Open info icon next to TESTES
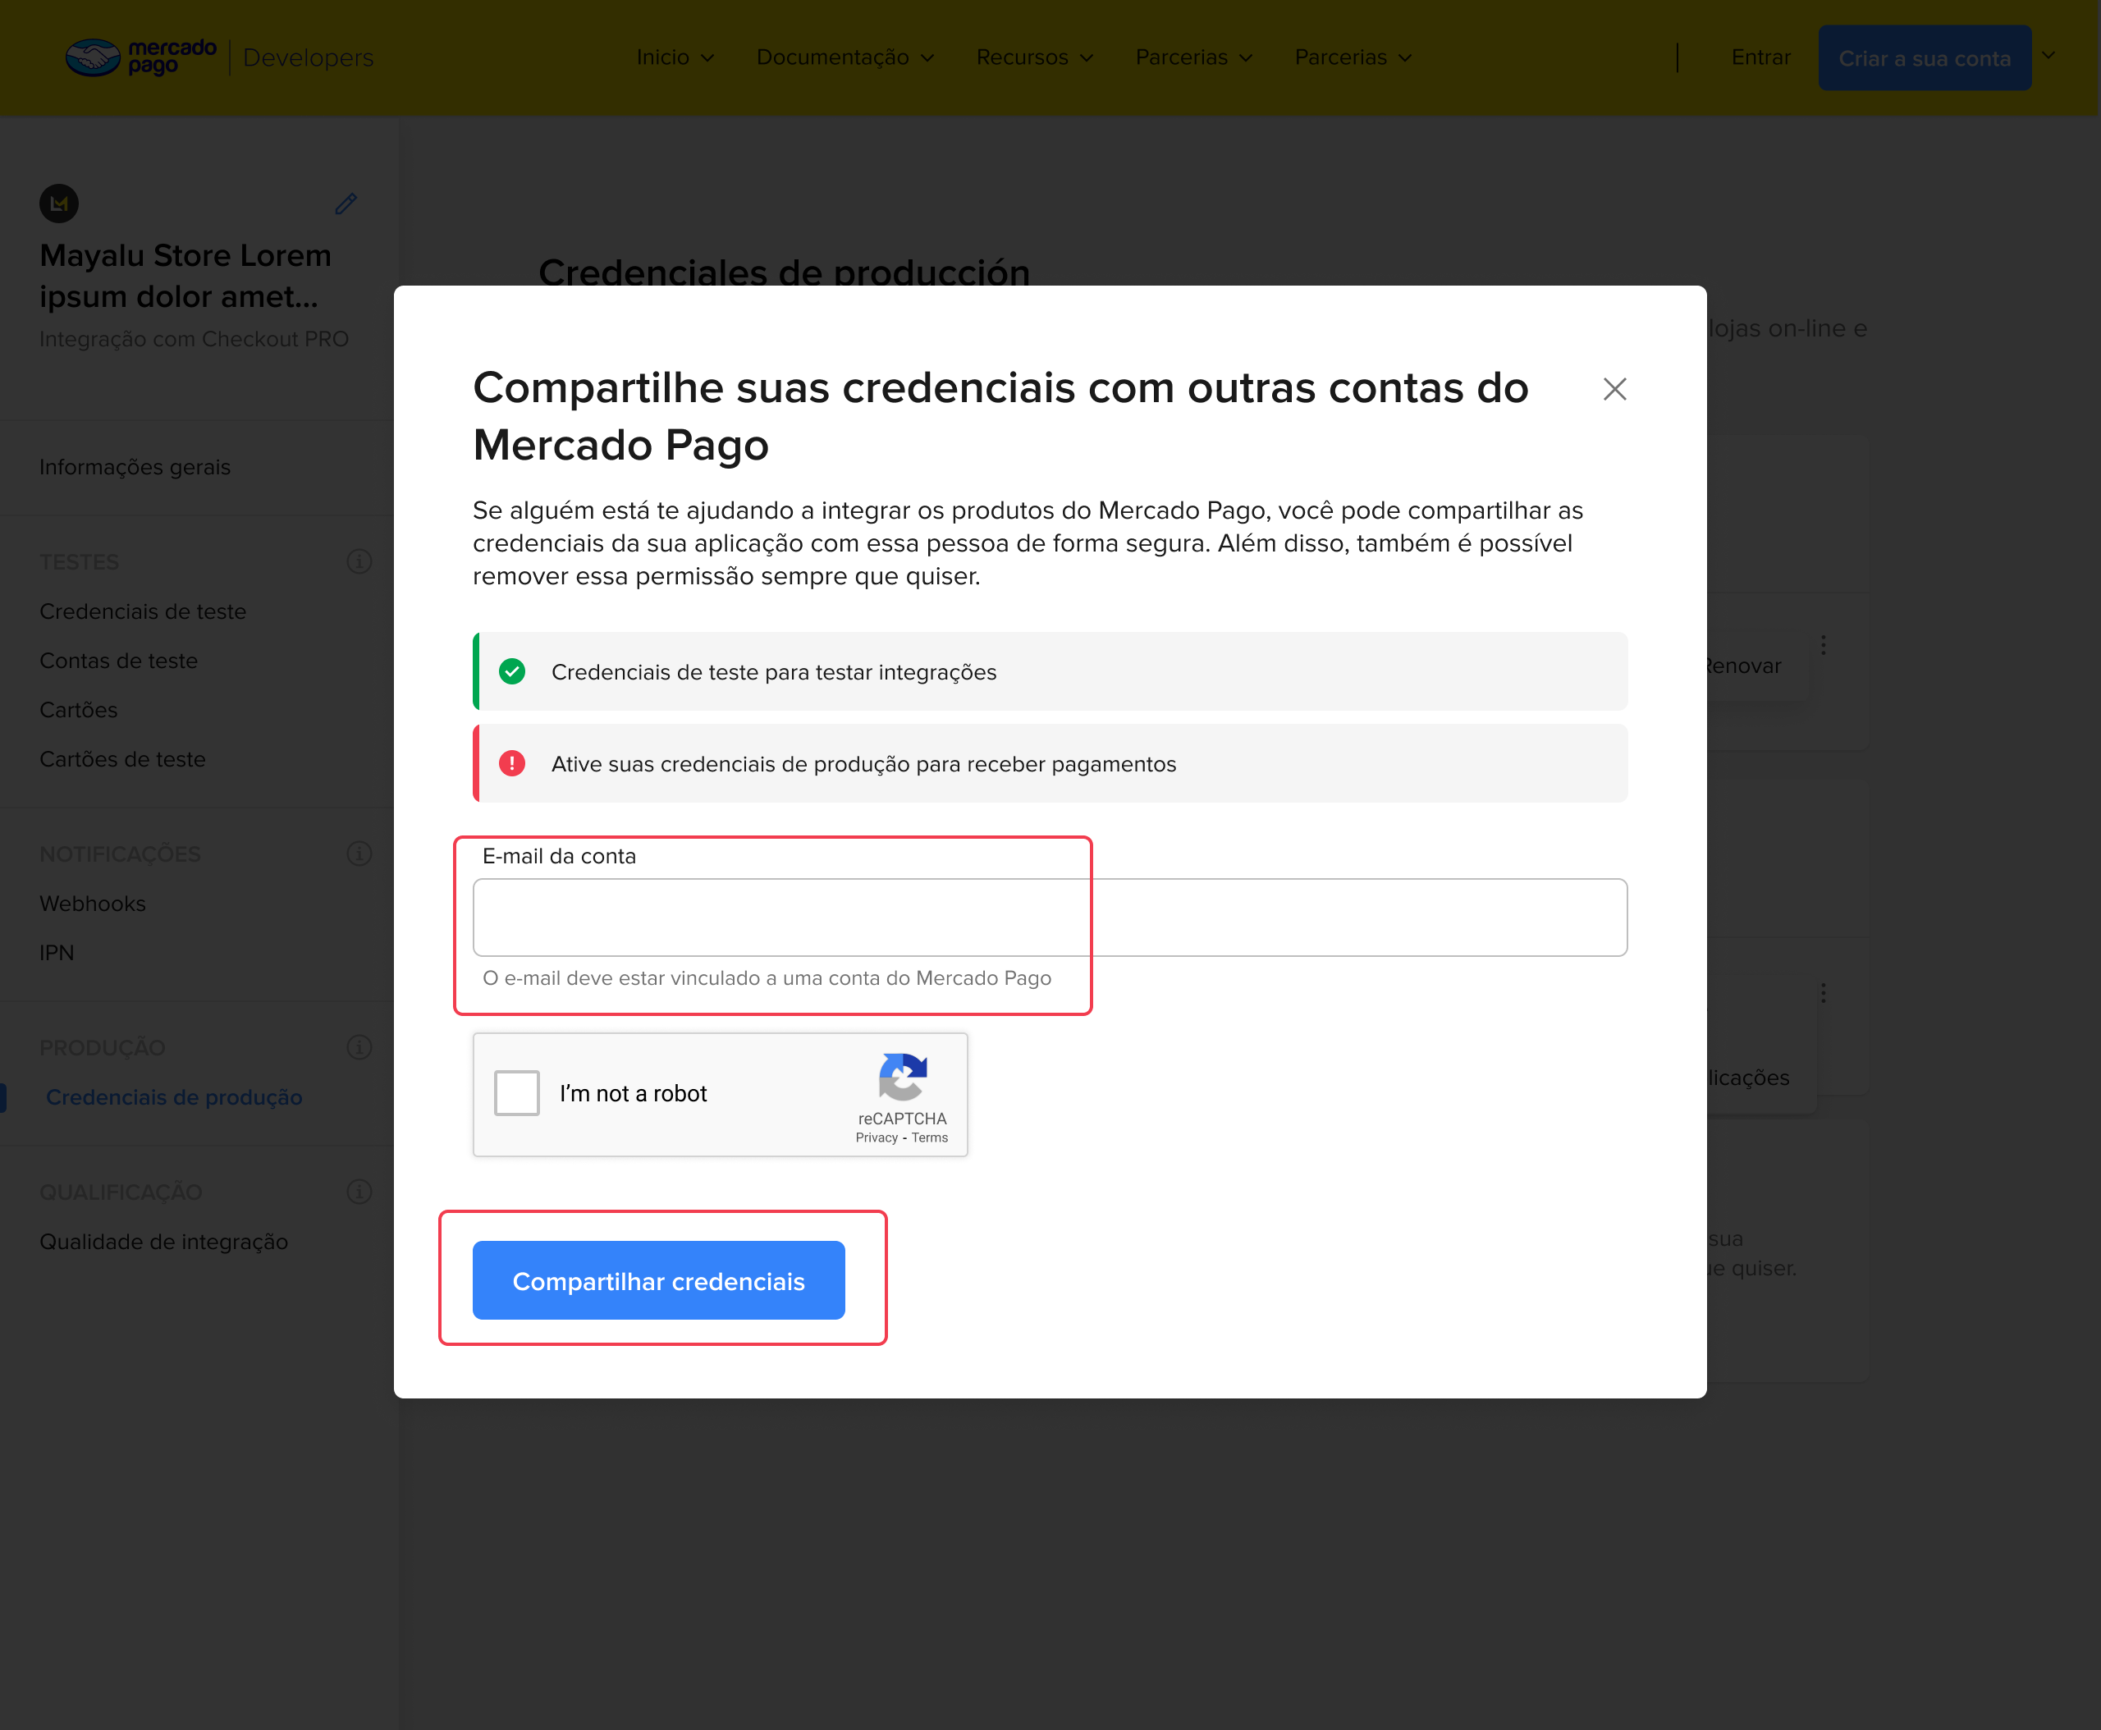 359,562
